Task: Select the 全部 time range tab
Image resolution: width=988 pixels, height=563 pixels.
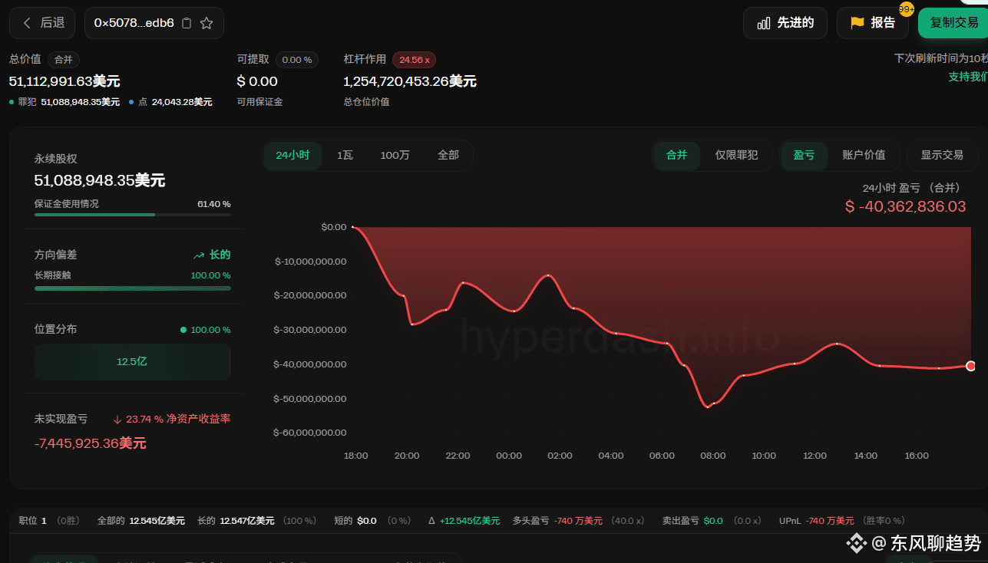Action: (448, 155)
